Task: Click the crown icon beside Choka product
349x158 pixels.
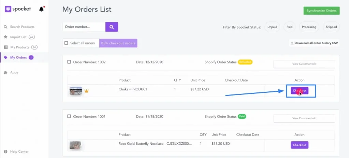Action: tap(86, 91)
